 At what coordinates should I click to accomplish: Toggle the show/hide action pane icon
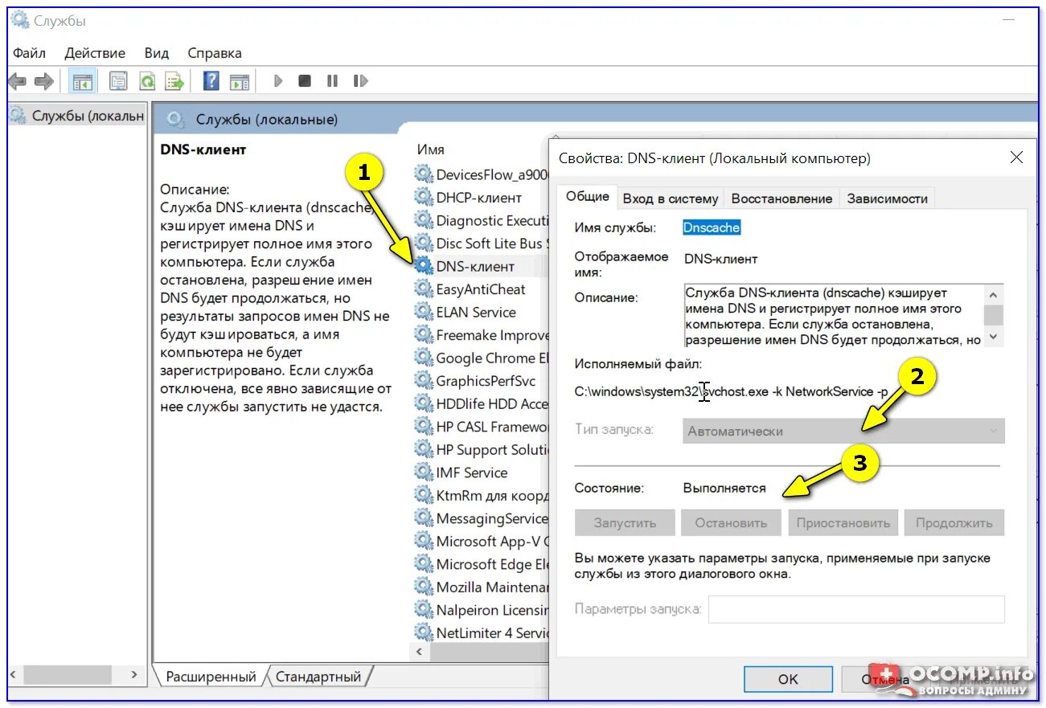coord(239,81)
